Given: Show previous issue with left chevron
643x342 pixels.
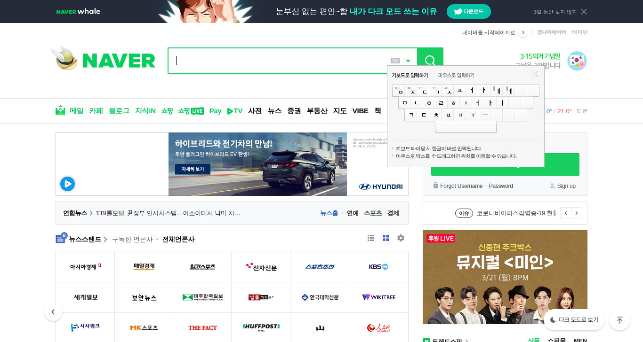Looking at the screenshot, I should click(566, 213).
